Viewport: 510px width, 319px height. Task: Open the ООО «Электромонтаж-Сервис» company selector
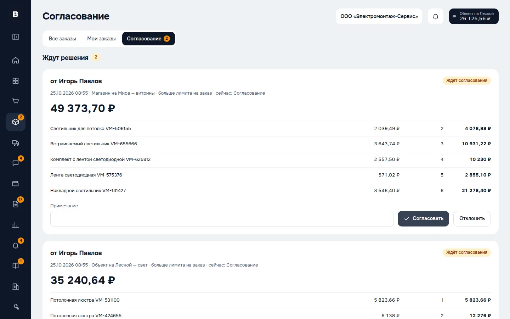point(379,16)
